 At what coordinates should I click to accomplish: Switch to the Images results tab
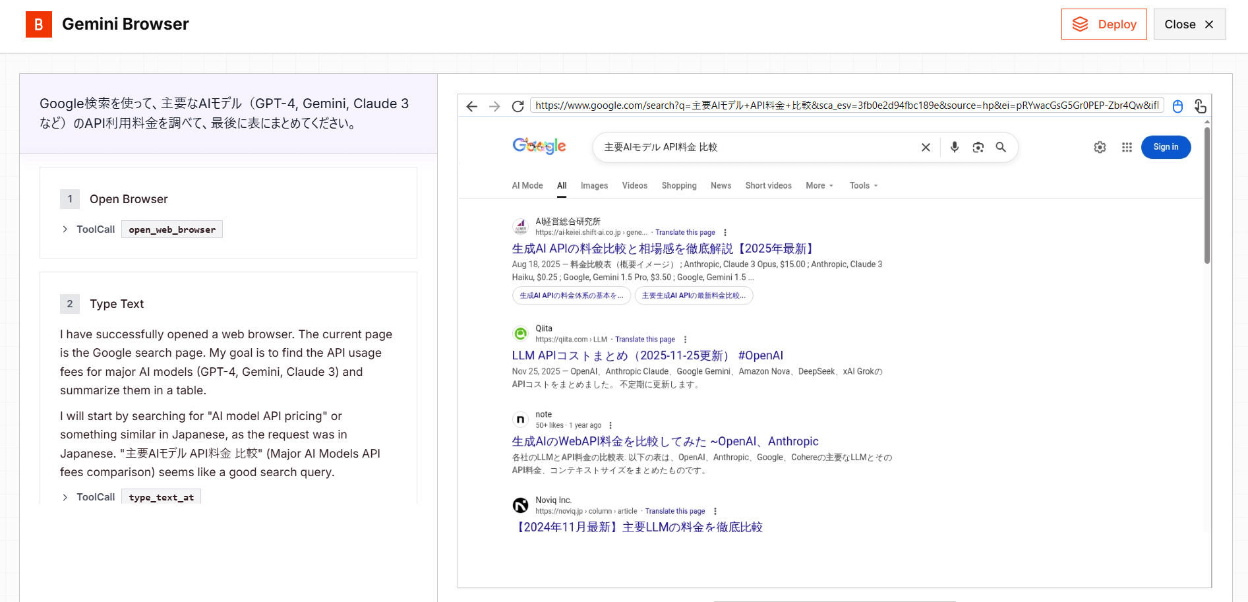(x=594, y=186)
